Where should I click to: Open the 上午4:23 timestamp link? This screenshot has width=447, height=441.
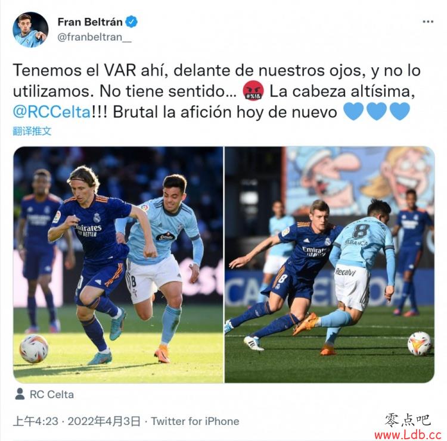pos(36,421)
